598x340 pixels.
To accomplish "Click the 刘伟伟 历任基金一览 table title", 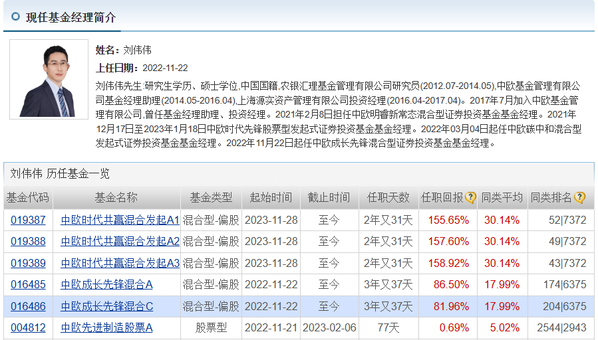I will (60, 173).
